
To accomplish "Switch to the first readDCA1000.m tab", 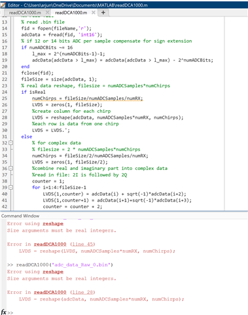I will tap(25, 12).
